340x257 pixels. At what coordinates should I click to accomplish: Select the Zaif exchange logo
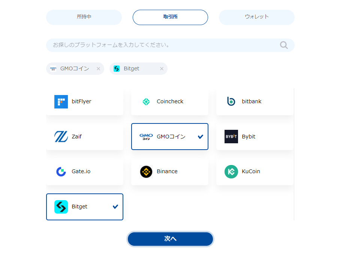[61, 137]
